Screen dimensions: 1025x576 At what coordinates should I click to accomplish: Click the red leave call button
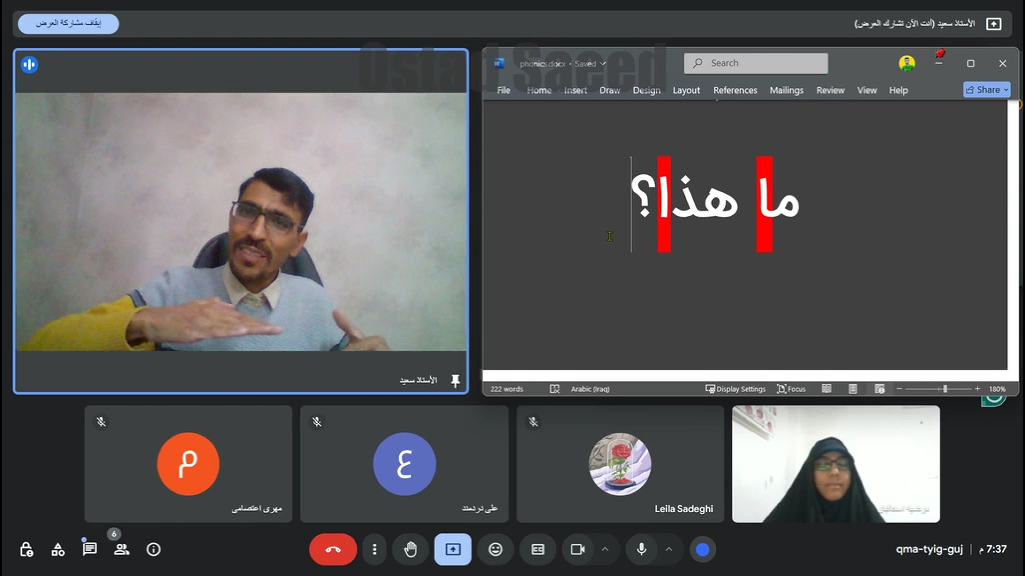click(333, 549)
